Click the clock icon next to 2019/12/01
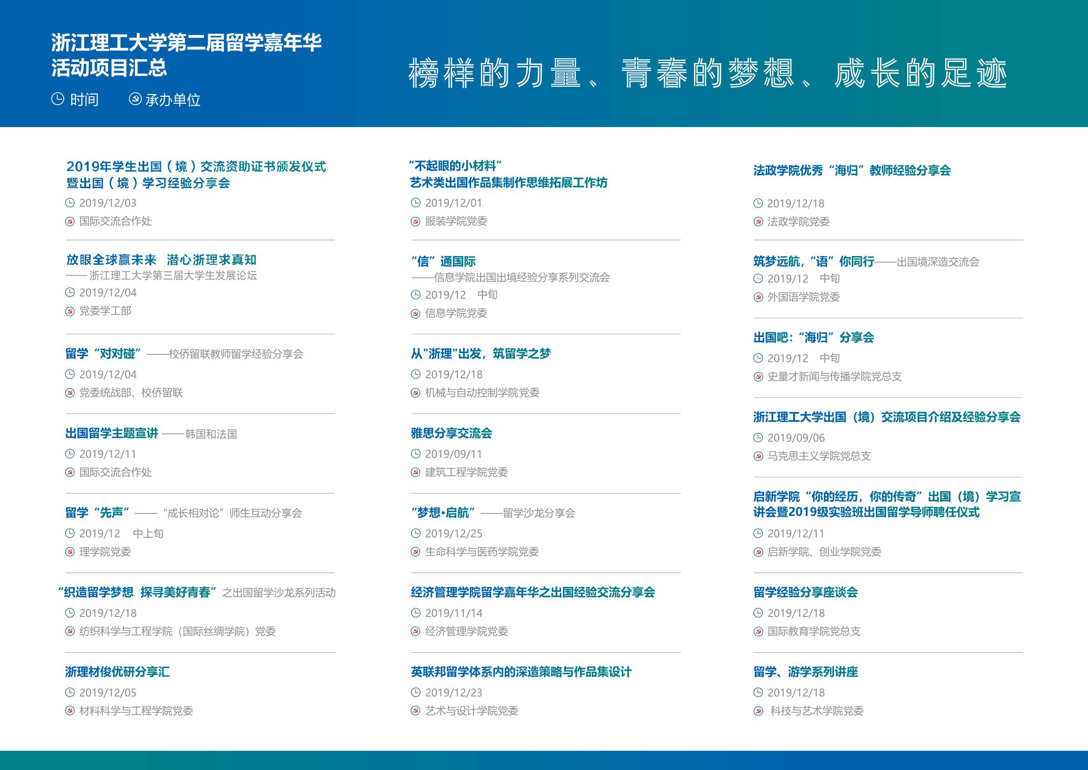 tap(415, 203)
